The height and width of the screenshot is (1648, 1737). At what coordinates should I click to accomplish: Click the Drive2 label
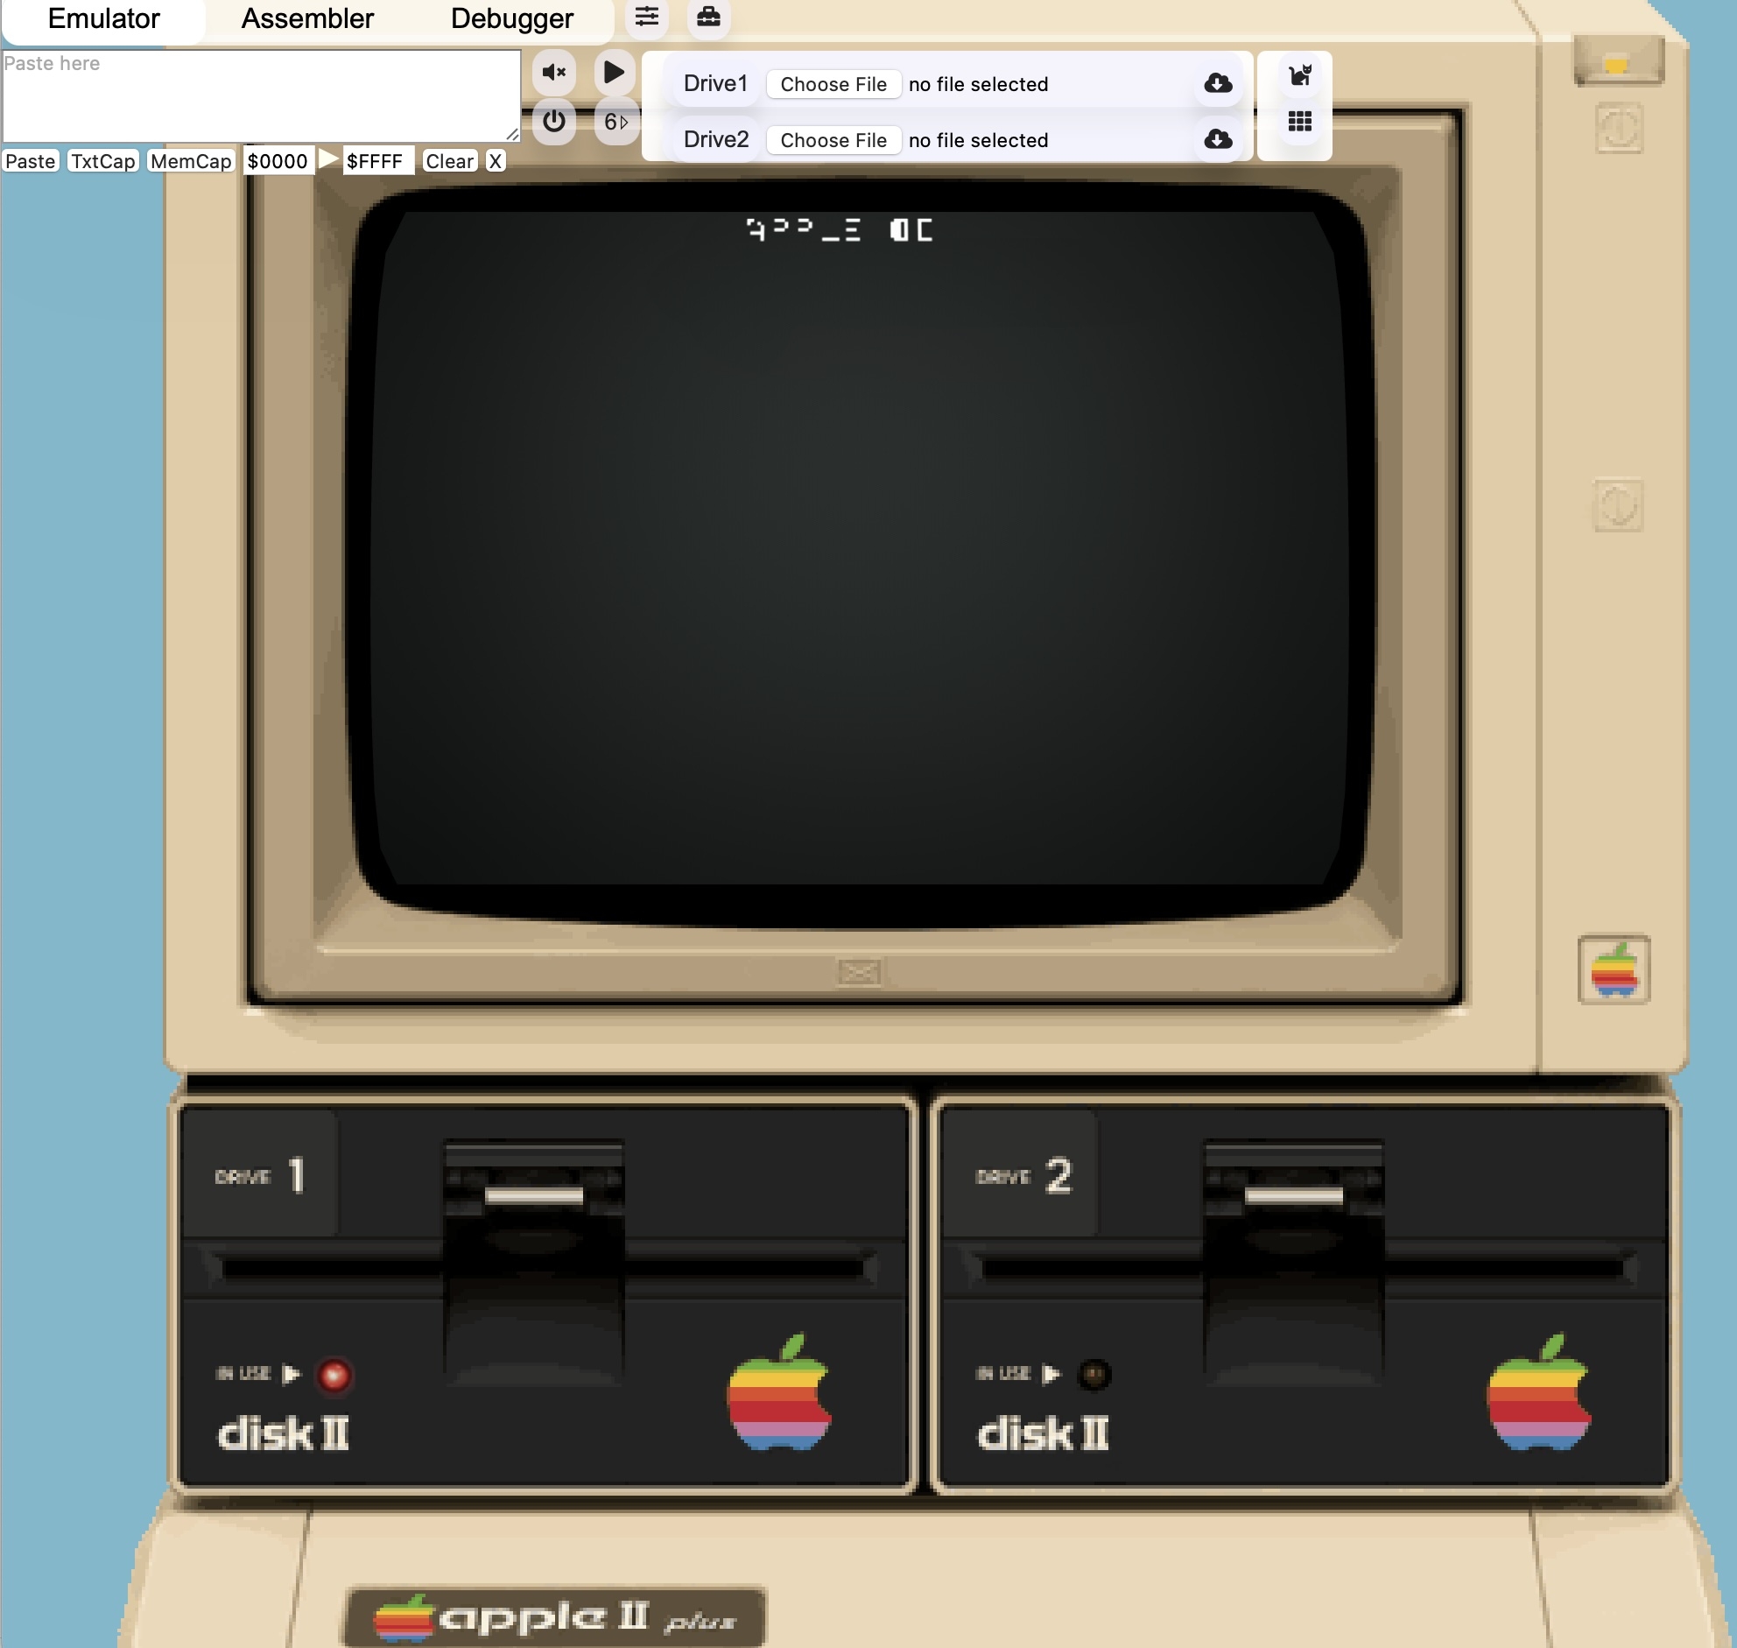[x=716, y=140]
